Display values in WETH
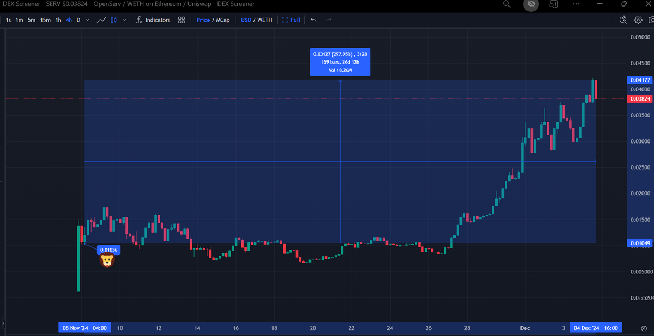Screen dimensions: 654x336 tap(265, 20)
